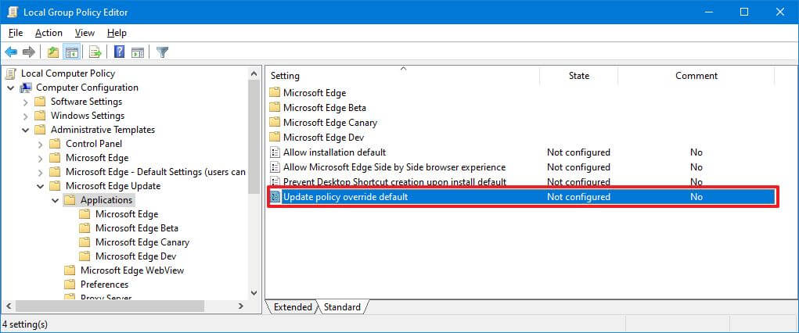Expand the Software Settings node
Image resolution: width=799 pixels, height=333 pixels.
click(26, 102)
